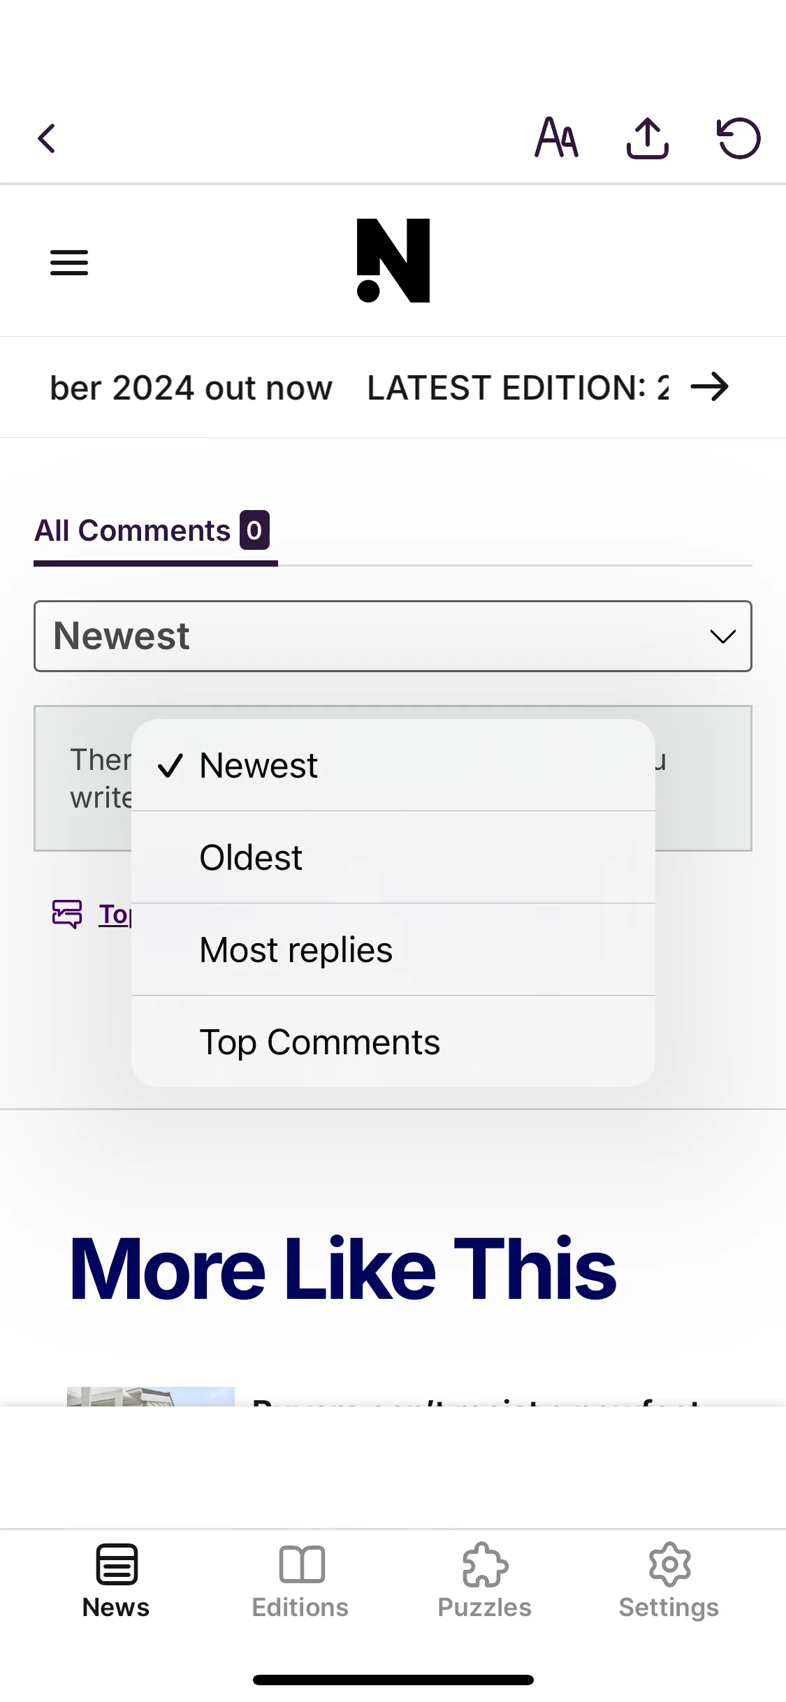Click the dropdown chevron beside Newest
The width and height of the screenshot is (786, 1702).
723,636
